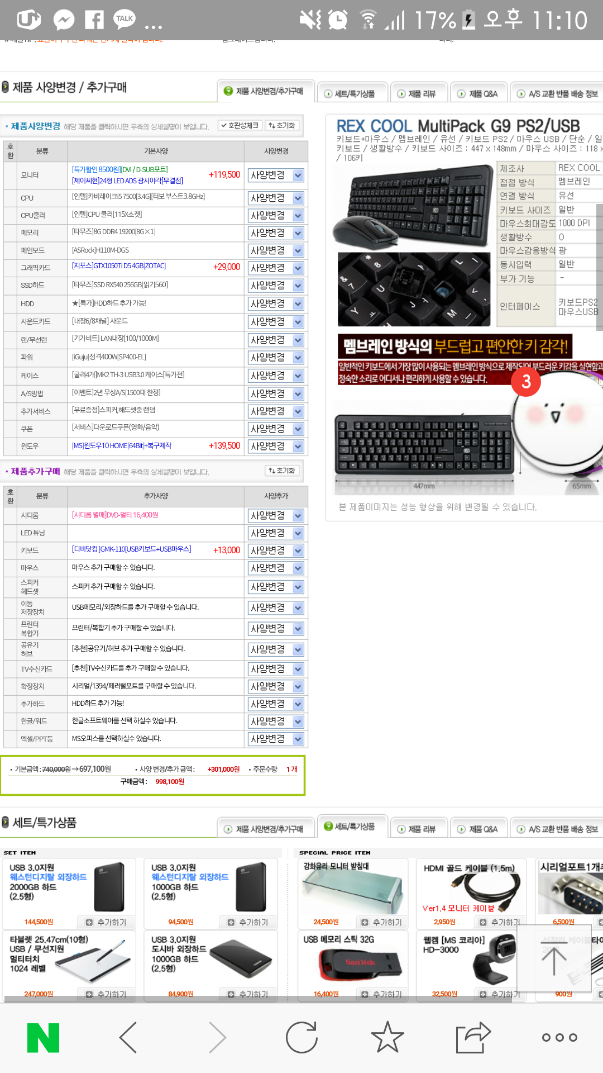603x1073 pixels.
Task: Open the 케이스 사양변경 dropdown
Action: pyautogui.click(x=276, y=376)
